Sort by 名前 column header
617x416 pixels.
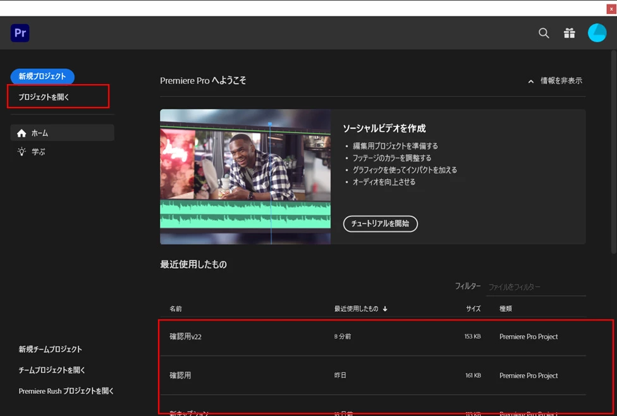[x=176, y=309]
